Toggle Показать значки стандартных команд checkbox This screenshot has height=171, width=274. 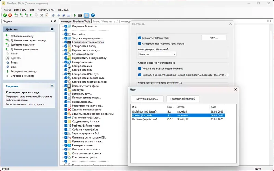140,75
